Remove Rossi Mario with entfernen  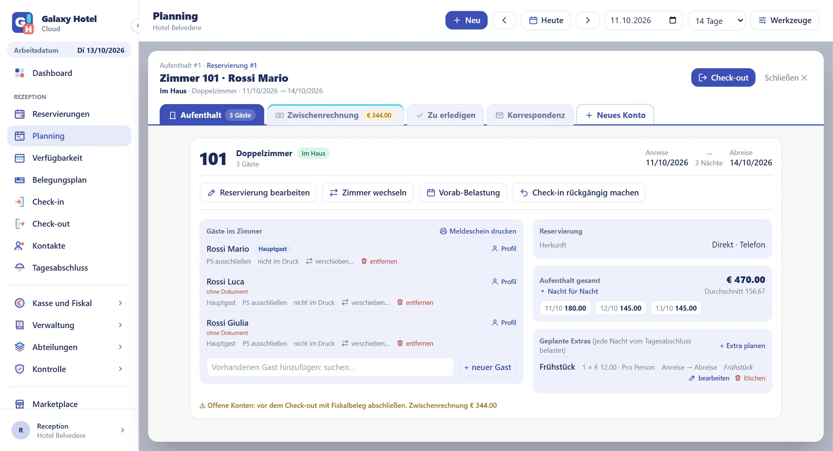tap(379, 261)
